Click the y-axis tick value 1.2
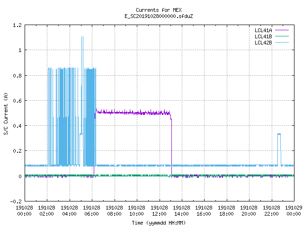Image resolution: width=303 pixels, height=227 pixels. [17, 25]
